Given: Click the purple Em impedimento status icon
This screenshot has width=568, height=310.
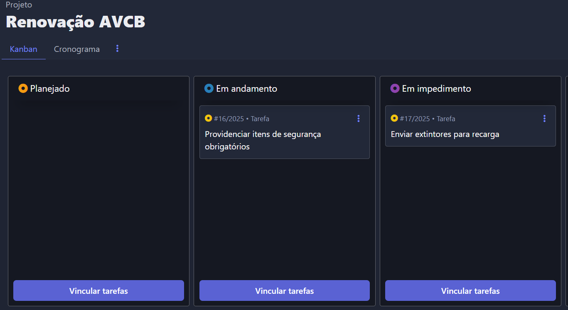Looking at the screenshot, I should point(395,88).
